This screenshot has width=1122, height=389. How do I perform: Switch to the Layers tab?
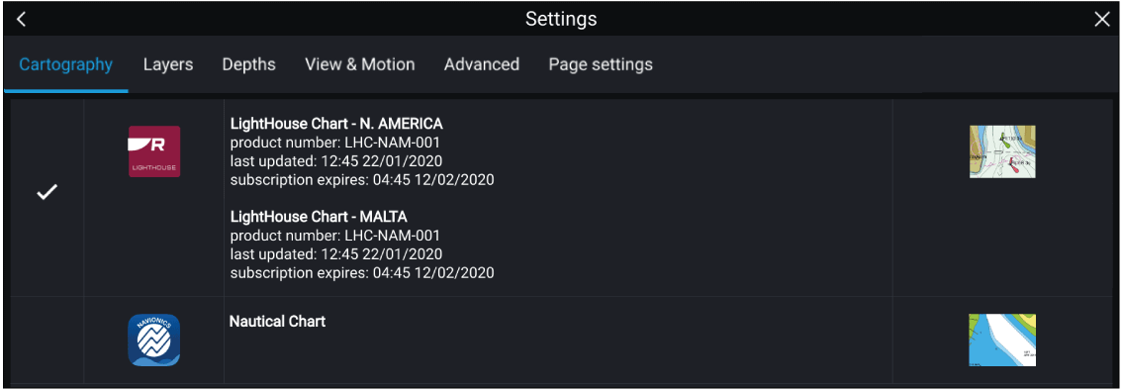(x=168, y=64)
